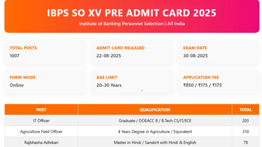Click the 310 total value
The image size is (262, 147).
click(245, 132)
